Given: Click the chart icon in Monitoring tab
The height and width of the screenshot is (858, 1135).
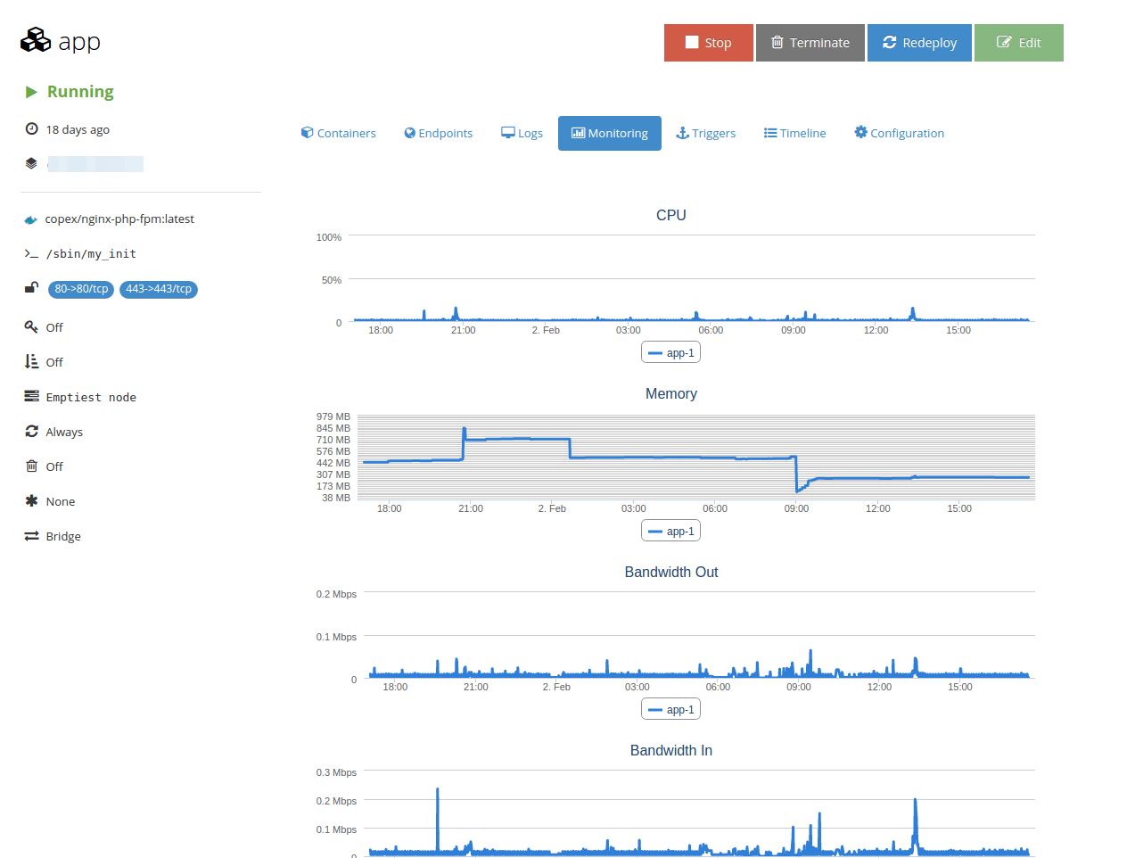Looking at the screenshot, I should (x=579, y=133).
